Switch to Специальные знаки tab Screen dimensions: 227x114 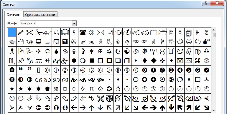[x=40, y=15]
